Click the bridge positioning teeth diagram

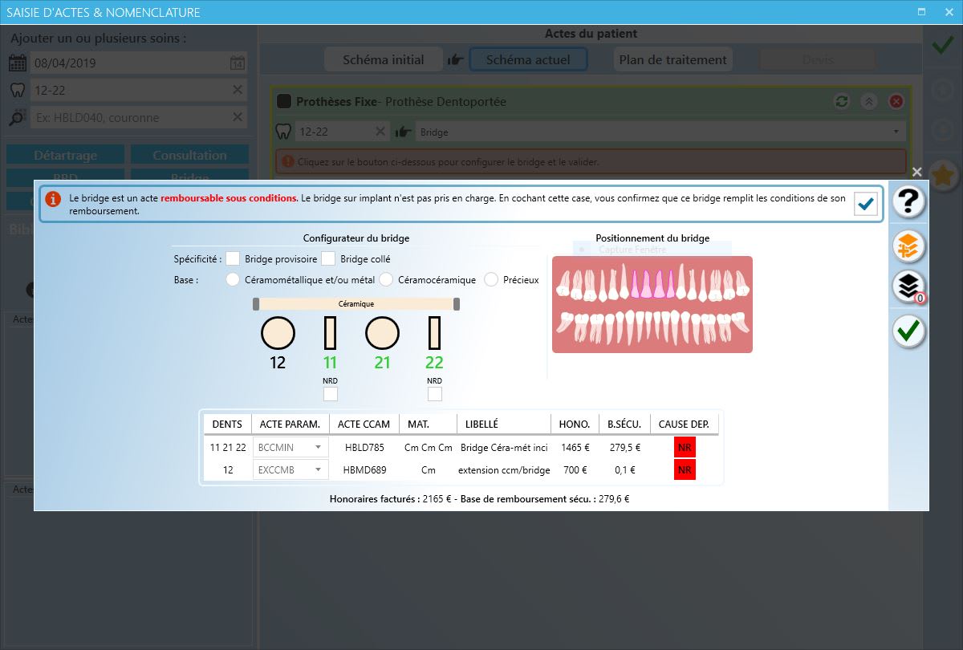[x=652, y=304]
